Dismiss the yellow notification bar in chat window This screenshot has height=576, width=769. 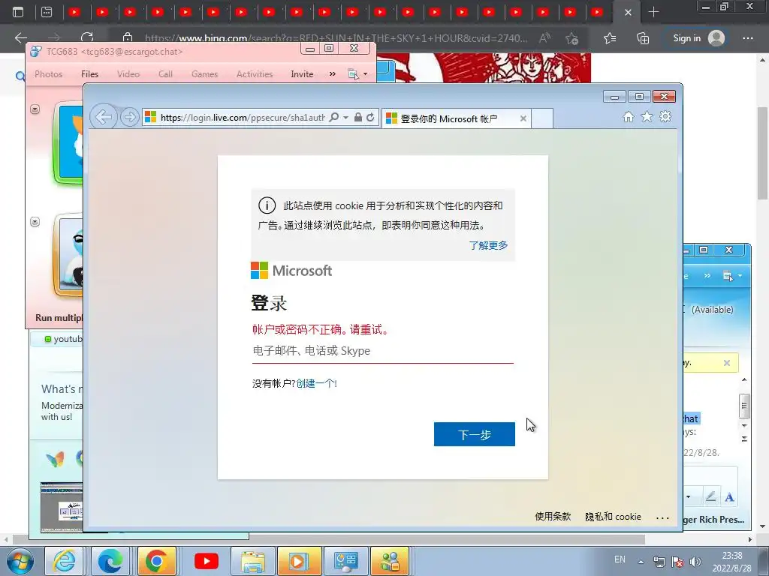(x=727, y=363)
